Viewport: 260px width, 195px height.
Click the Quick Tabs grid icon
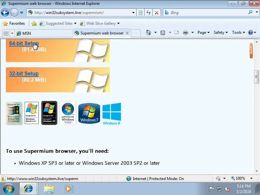[6, 33]
